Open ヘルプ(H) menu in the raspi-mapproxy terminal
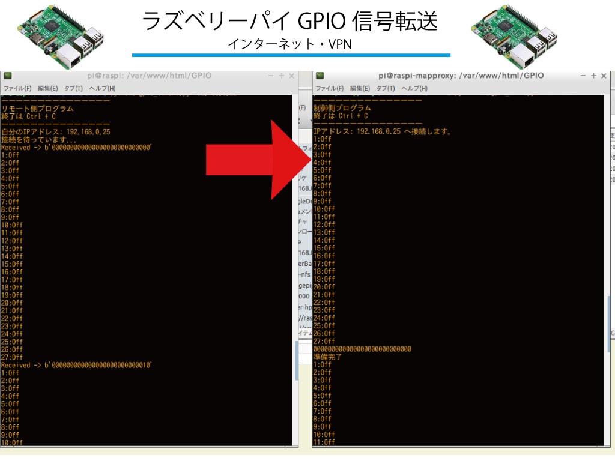 click(414, 88)
